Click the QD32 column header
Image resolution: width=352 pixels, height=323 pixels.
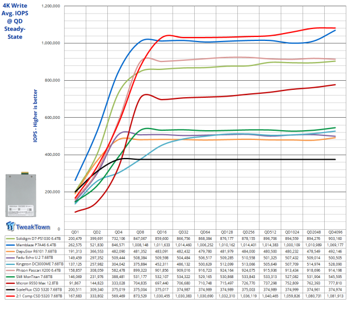(183, 232)
